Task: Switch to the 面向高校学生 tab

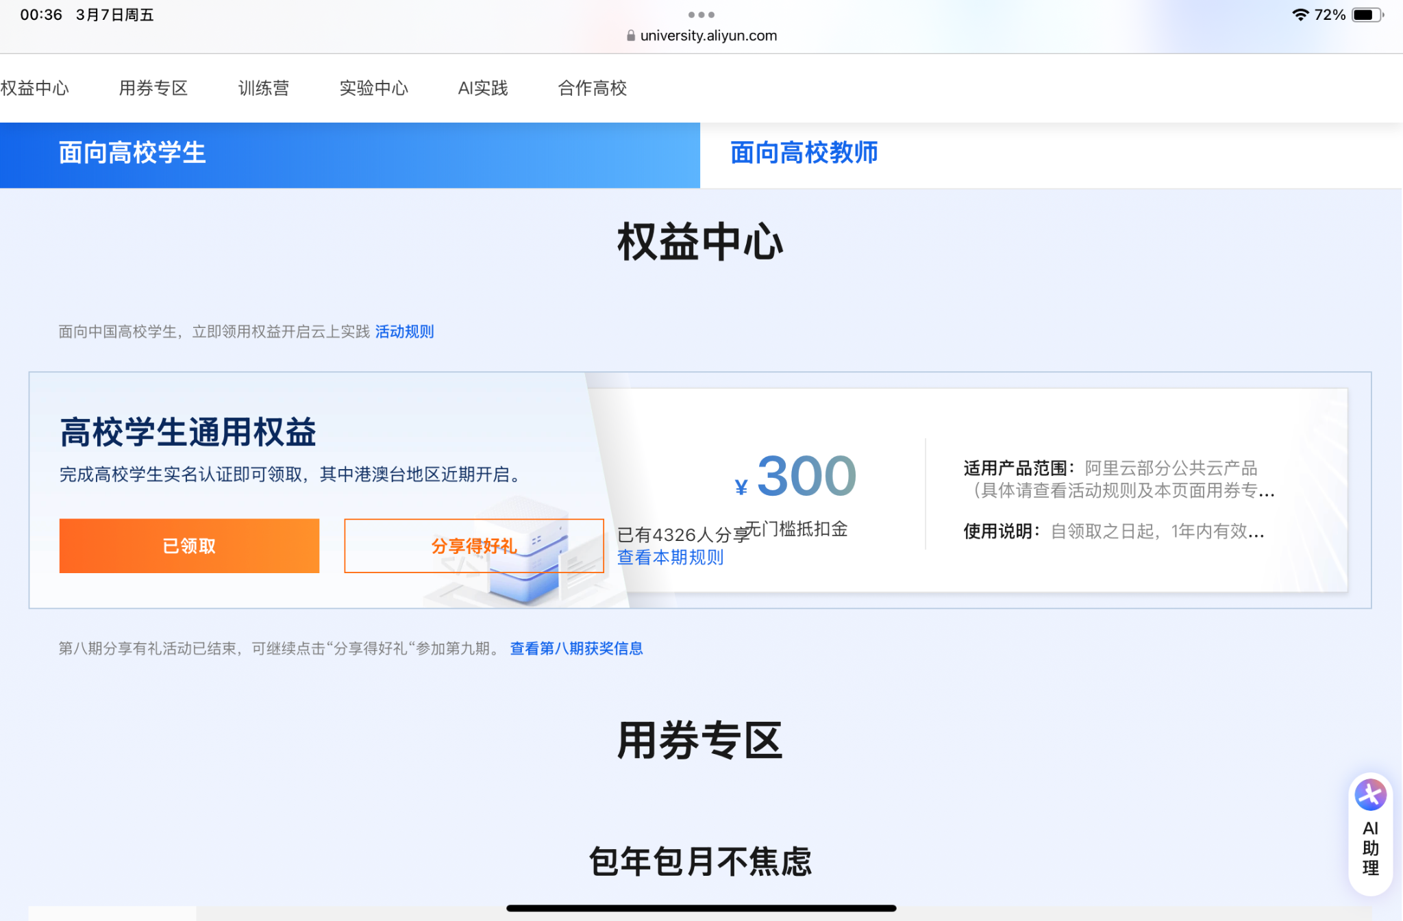Action: coord(132,153)
